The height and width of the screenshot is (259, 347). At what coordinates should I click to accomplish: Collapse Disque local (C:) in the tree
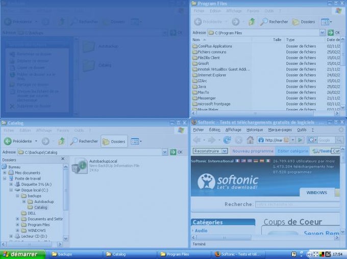point(11,190)
